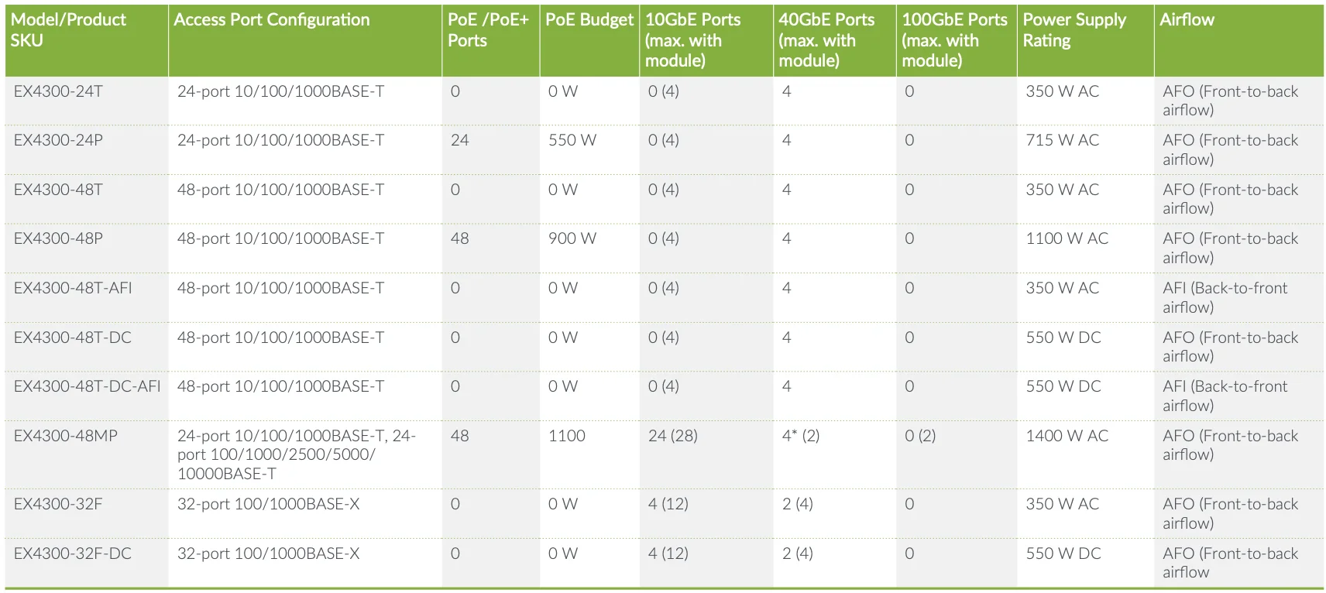The width and height of the screenshot is (1326, 593).
Task: Select the EX4300-48MP access port configuration text
Action: click(296, 454)
